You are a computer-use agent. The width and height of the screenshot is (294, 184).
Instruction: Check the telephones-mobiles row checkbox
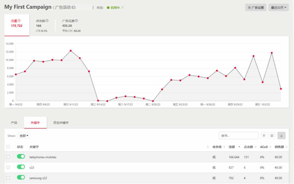(x=8, y=157)
